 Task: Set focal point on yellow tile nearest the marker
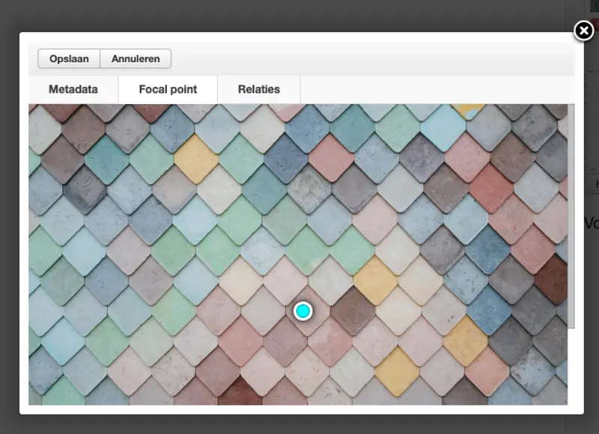point(375,280)
